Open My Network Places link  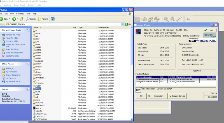click(13, 82)
